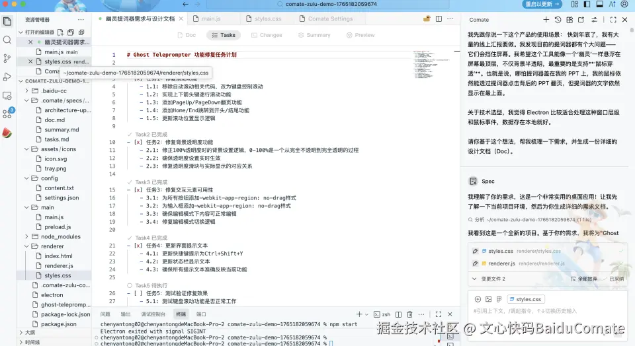Viewport: 635px width, 346px height.
Task: Open the Remote Explorer view icon
Action: (7, 96)
